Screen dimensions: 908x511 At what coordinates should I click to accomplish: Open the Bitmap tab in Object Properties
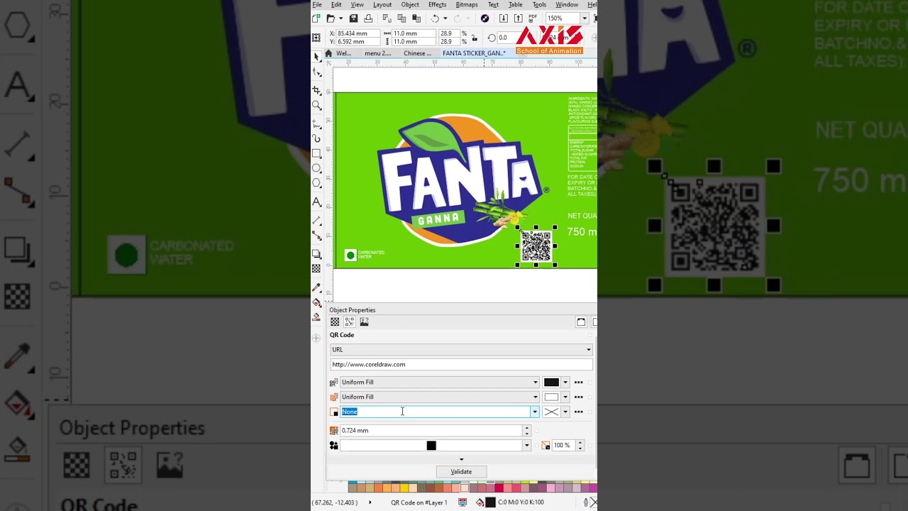pos(364,322)
